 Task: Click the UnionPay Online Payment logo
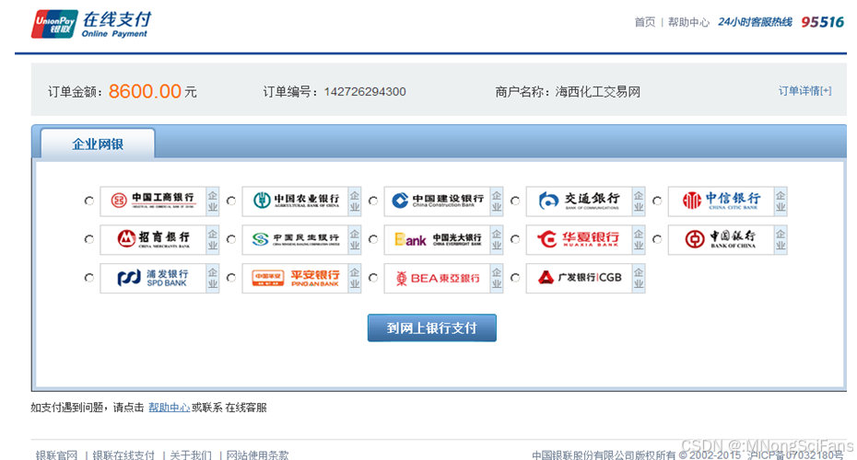click(91, 25)
